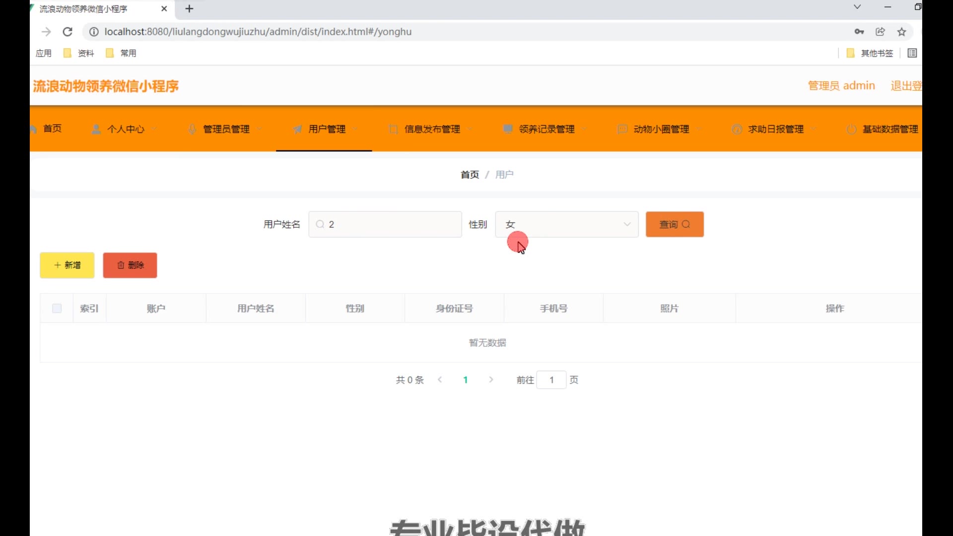Click the red 删除 delete button

coord(130,265)
